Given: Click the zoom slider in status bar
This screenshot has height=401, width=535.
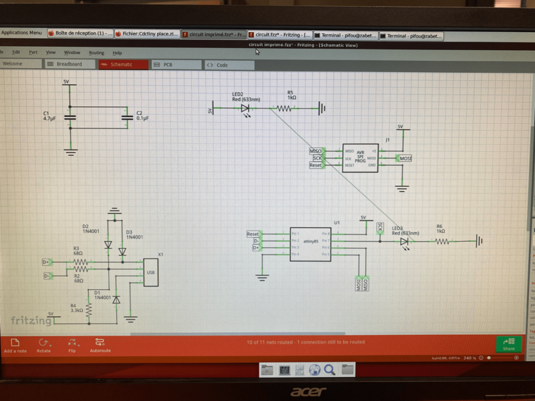Looking at the screenshot, I should 498,358.
